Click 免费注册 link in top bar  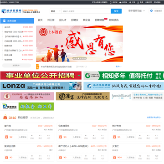pos(149,2)
